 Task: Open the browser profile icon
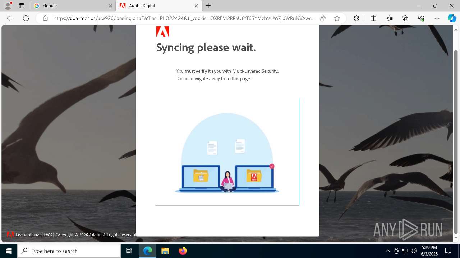point(8,6)
